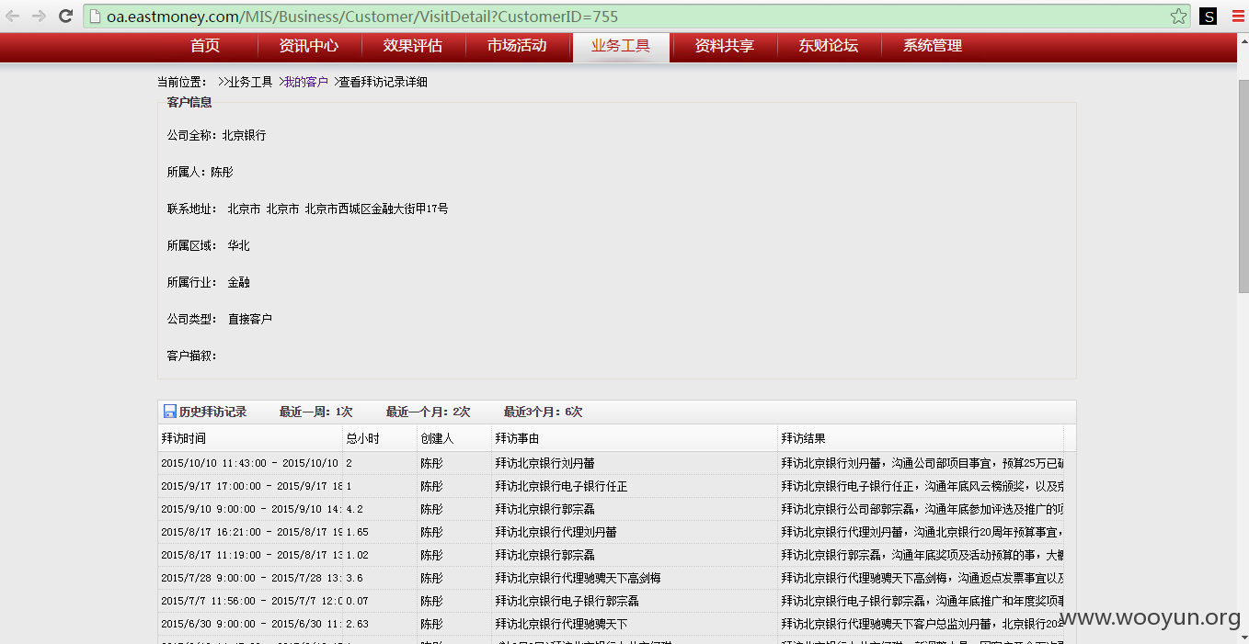Screen dimensions: 1249x644
Task: Open the 首页 menu item
Action: (205, 46)
